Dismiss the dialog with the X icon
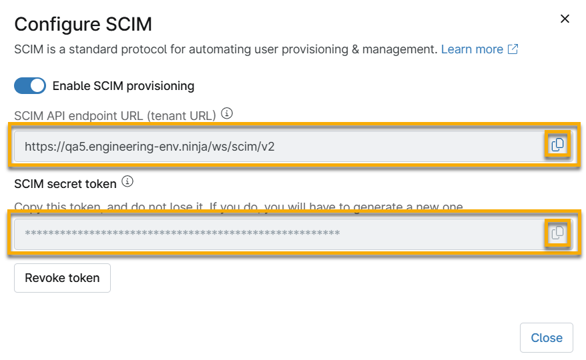Viewport: 586px width, 360px height. pyautogui.click(x=565, y=19)
